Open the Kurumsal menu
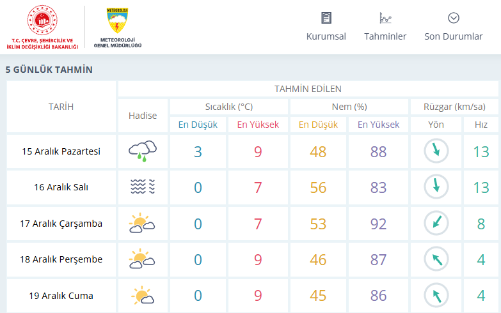Image resolution: width=501 pixels, height=313 pixels. (326, 36)
